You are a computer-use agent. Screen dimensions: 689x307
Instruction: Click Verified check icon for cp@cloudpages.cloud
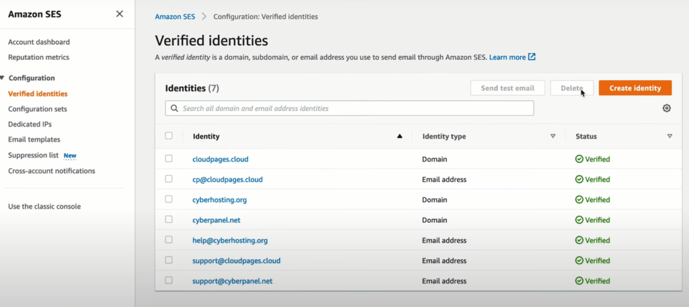pos(579,180)
